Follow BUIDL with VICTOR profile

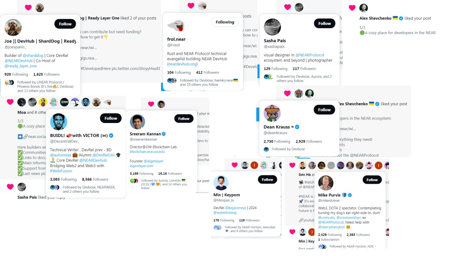tap(111, 118)
